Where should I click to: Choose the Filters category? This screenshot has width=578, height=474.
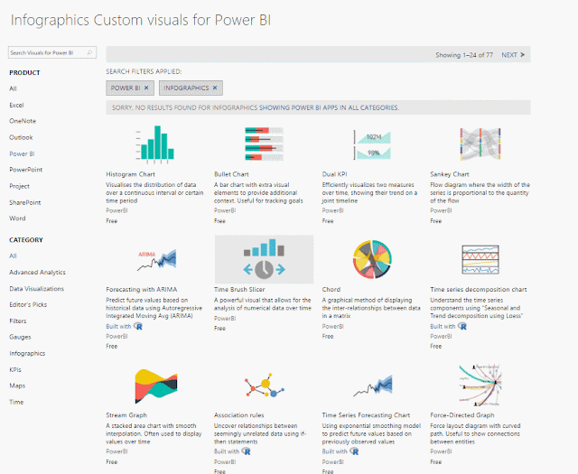point(18,321)
